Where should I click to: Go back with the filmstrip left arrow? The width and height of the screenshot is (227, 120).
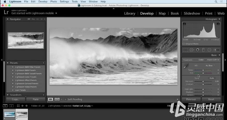click(22, 106)
